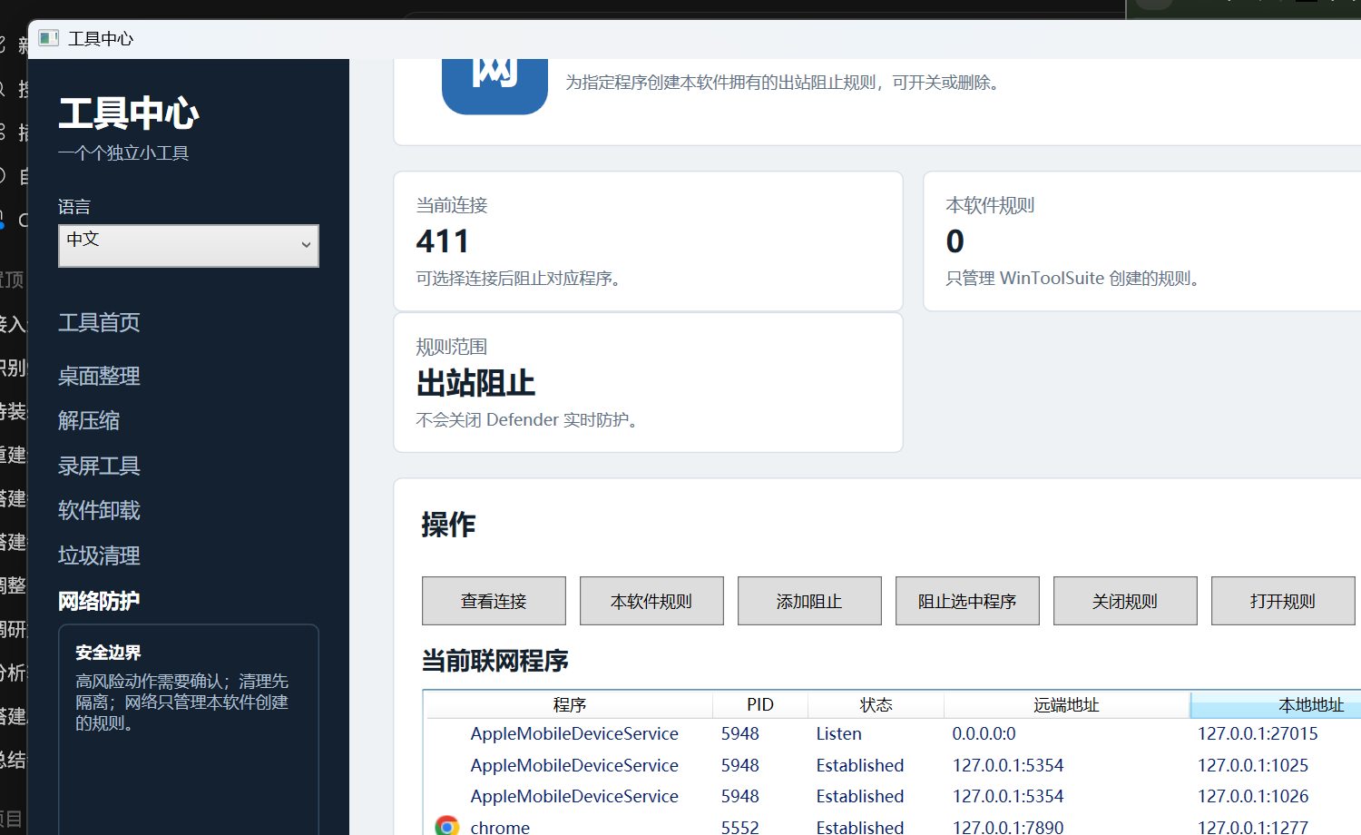The image size is (1361, 835).
Task: Sort by the 程序 column header
Action: coord(569,704)
